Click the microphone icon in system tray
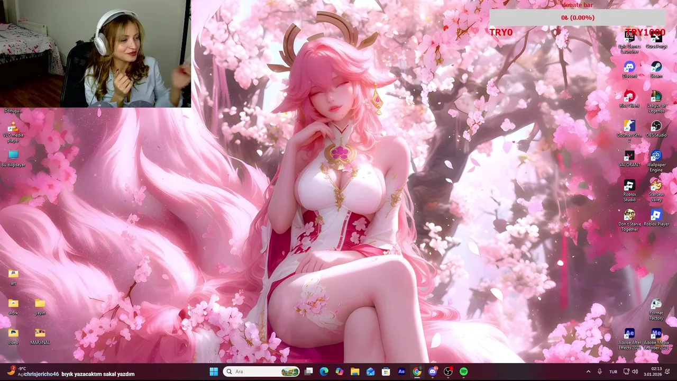This screenshot has width=677, height=381. [x=600, y=371]
